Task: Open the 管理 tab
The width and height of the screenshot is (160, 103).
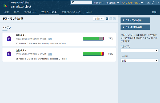Action: tap(154, 12)
